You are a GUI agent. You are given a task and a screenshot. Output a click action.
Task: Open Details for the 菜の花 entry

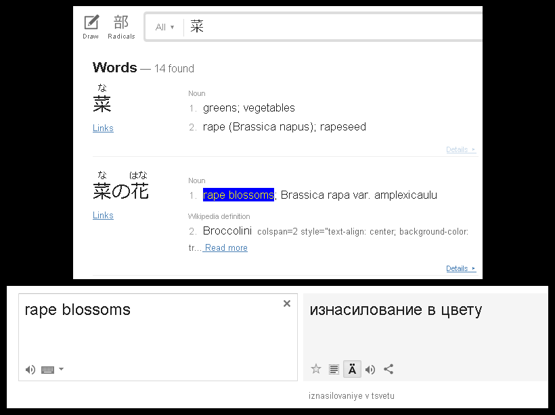[461, 268]
